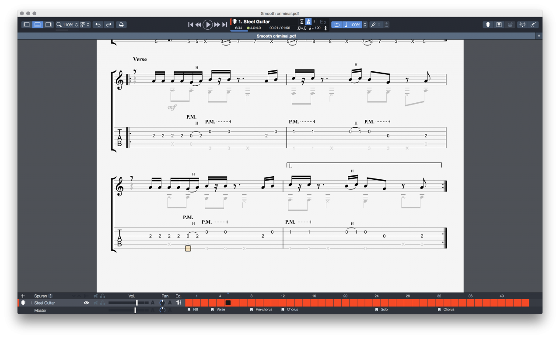Select the Smooth criminal.pdf document tab
Screen dimensions: 560x339
[276, 36]
